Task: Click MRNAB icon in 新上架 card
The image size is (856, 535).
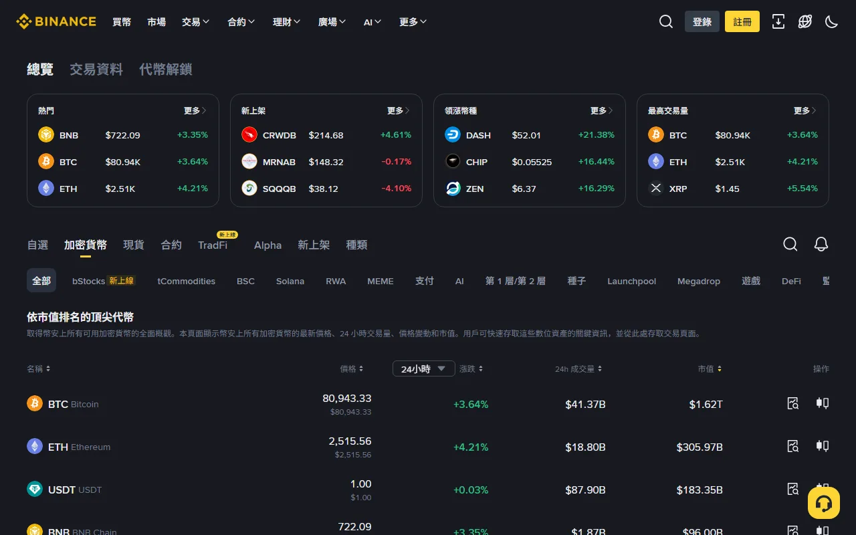Action: click(x=249, y=161)
